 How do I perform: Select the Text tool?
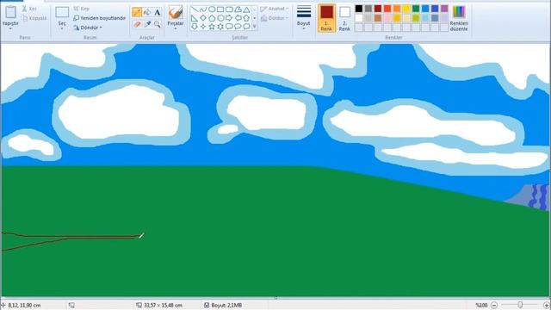[157, 12]
